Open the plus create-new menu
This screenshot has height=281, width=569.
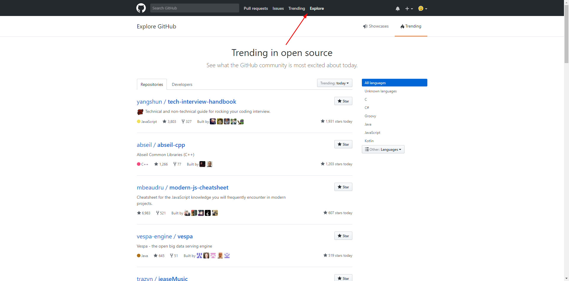tap(409, 9)
